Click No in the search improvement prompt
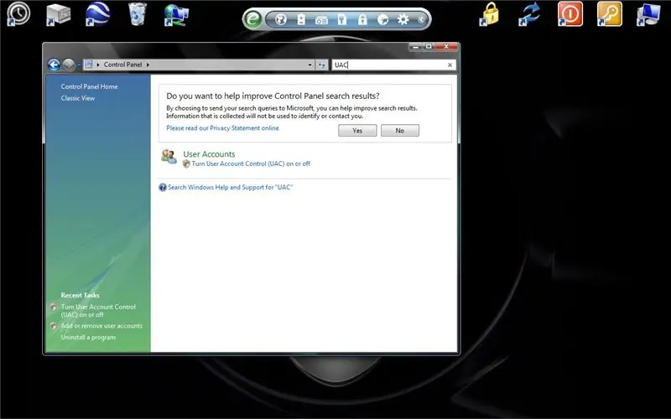The image size is (671, 419). click(400, 131)
